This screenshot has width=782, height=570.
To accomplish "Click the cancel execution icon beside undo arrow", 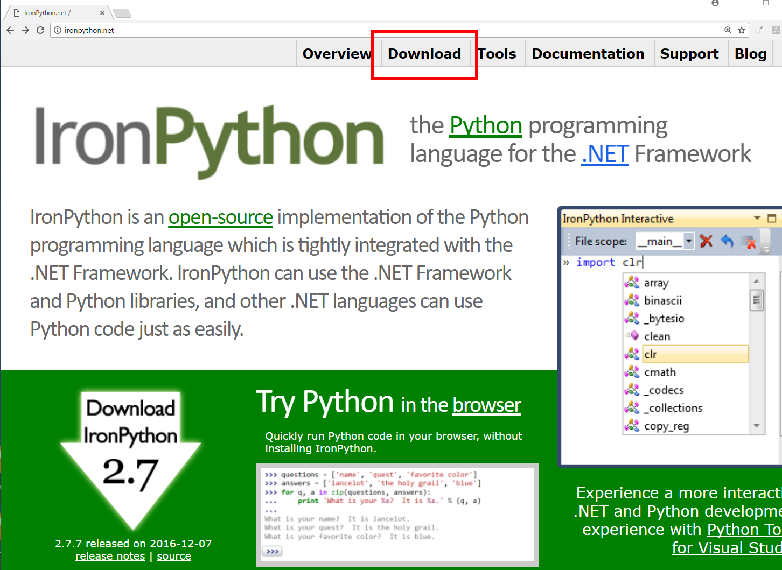I will pos(749,242).
